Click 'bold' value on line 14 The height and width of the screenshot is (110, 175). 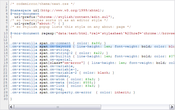(x=146, y=47)
